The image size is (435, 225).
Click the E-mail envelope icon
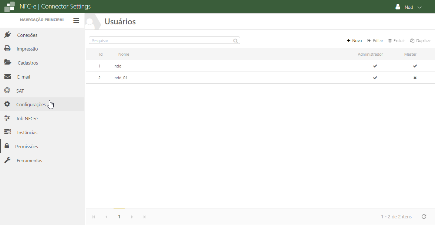pyautogui.click(x=7, y=77)
